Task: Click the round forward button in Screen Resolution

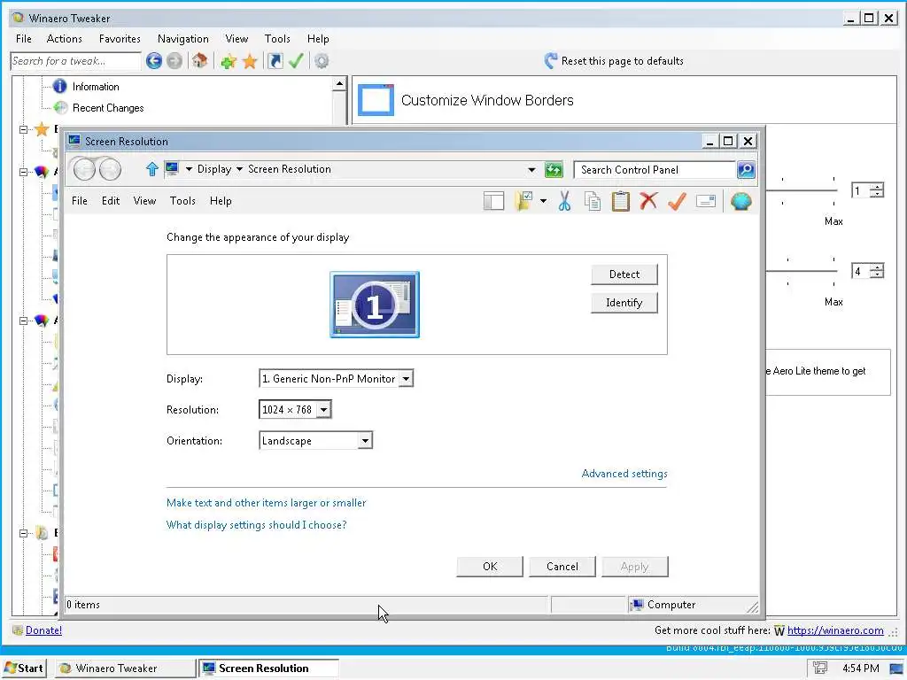Action: (x=110, y=169)
